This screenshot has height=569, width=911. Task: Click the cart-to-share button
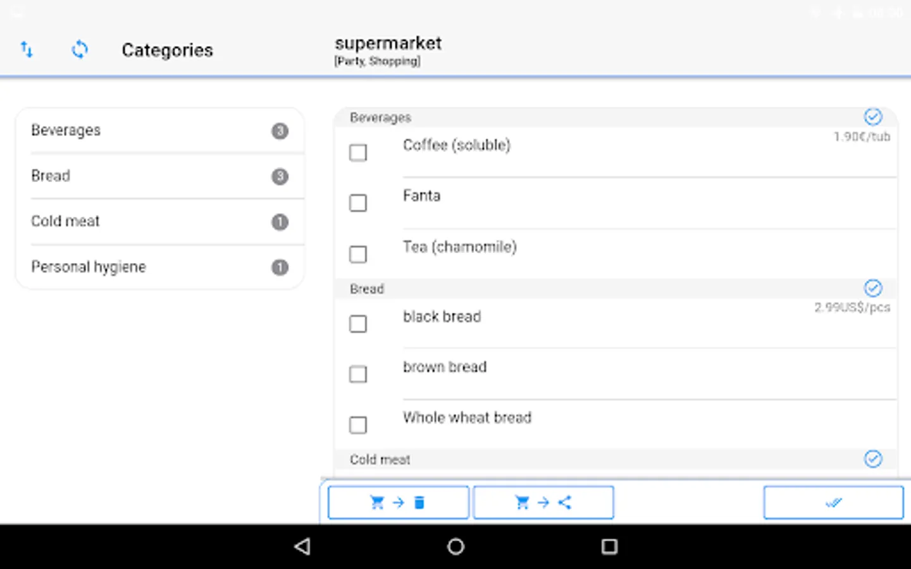pyautogui.click(x=543, y=503)
